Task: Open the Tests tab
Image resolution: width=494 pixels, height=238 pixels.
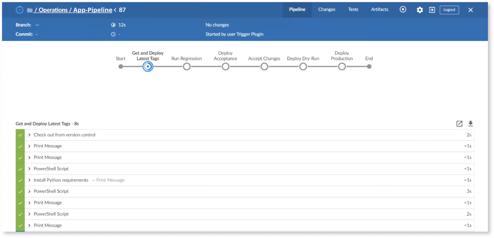Action: pyautogui.click(x=353, y=10)
